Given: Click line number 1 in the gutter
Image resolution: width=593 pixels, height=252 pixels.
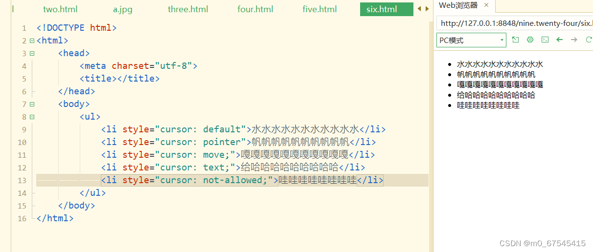Looking at the screenshot, I should pos(24,28).
